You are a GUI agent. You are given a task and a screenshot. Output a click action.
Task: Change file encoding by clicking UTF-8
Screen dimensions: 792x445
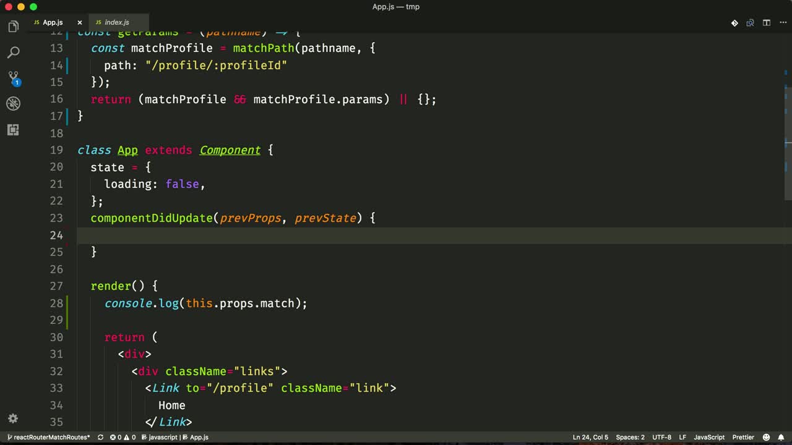(661, 437)
